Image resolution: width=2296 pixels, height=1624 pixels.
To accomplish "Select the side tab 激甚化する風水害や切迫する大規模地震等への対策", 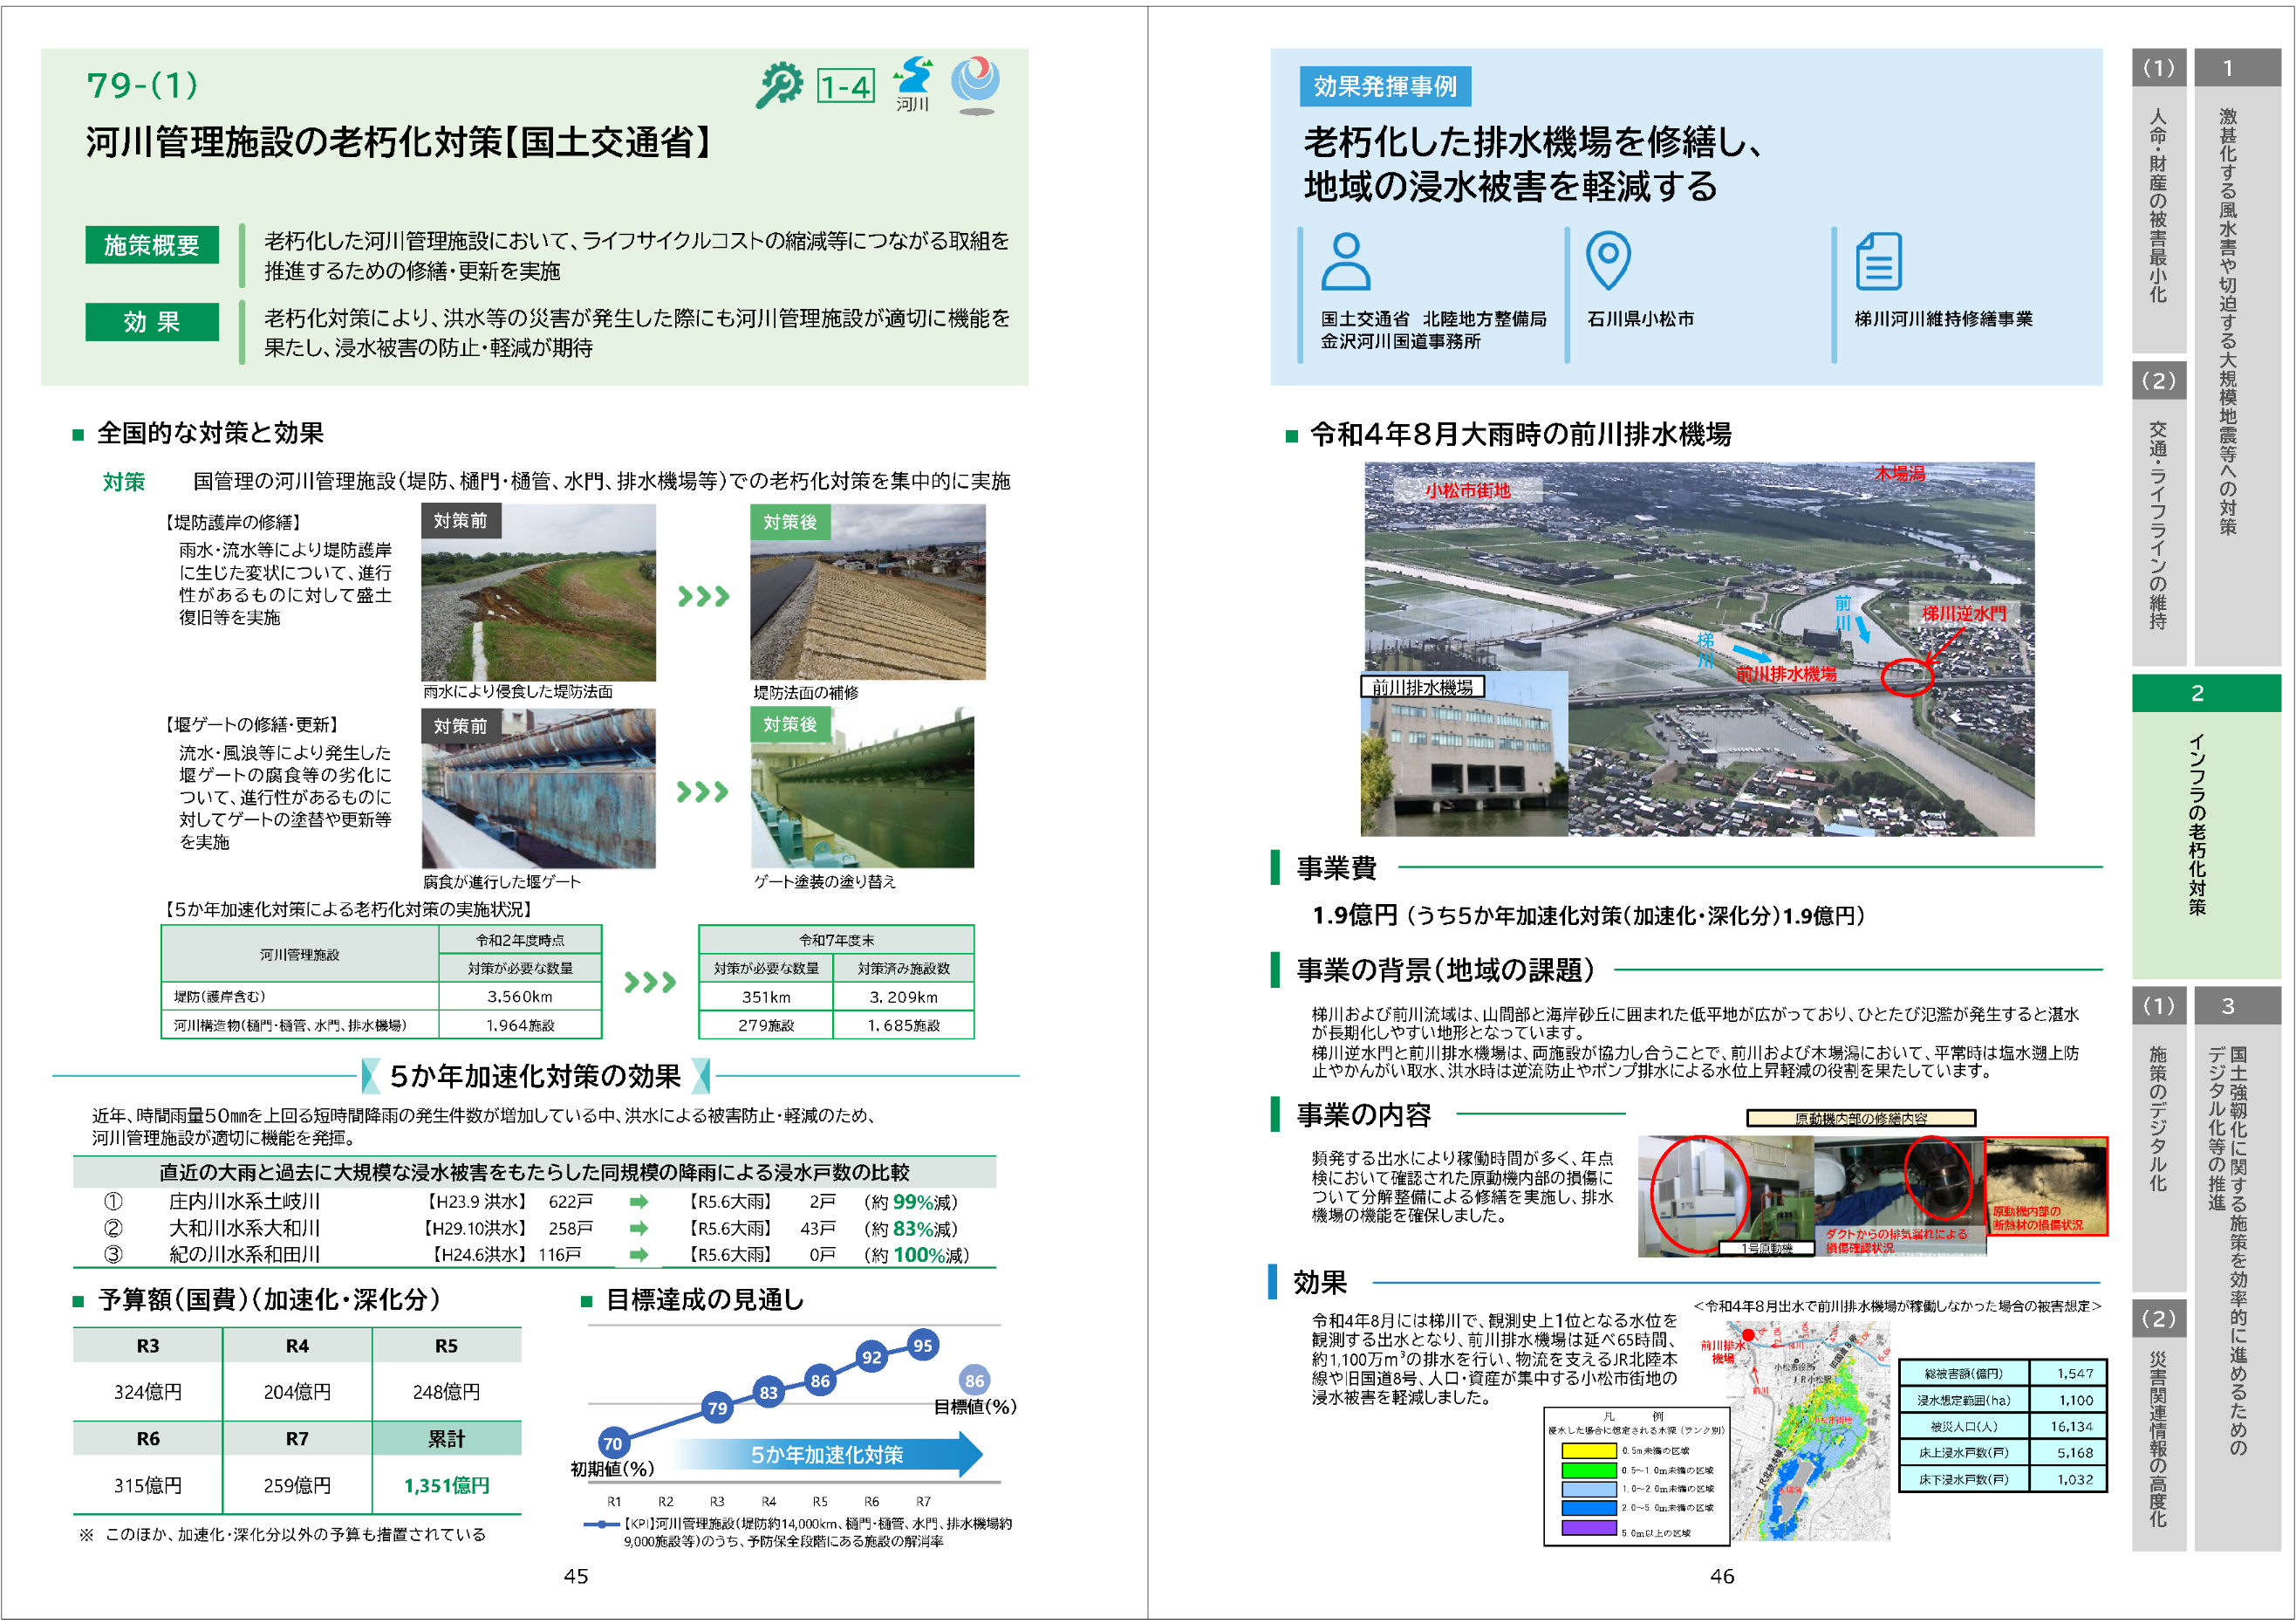I will pyautogui.click(x=2237, y=357).
